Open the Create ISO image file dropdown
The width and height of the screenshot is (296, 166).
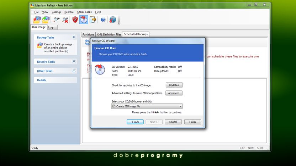coord(147,106)
